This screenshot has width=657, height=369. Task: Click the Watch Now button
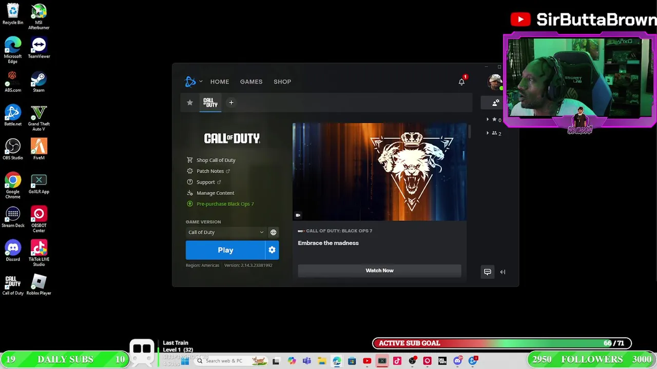[379, 271]
